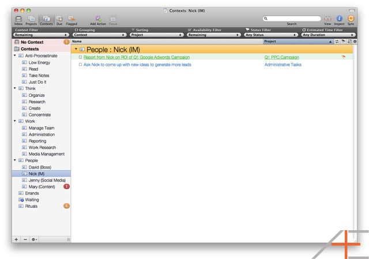Open the Q1 PPC Campaign project link

pyautogui.click(x=282, y=57)
